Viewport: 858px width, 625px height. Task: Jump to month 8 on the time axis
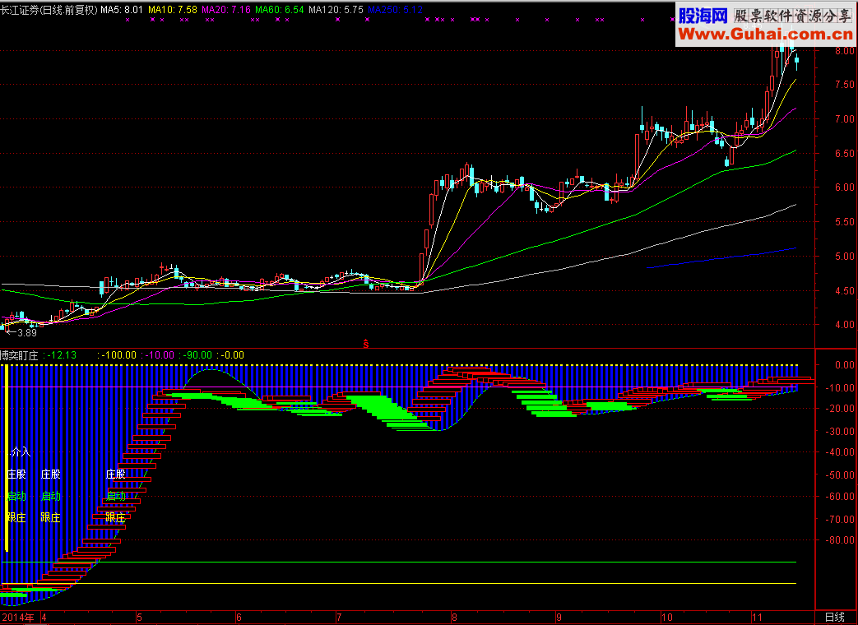[454, 618]
